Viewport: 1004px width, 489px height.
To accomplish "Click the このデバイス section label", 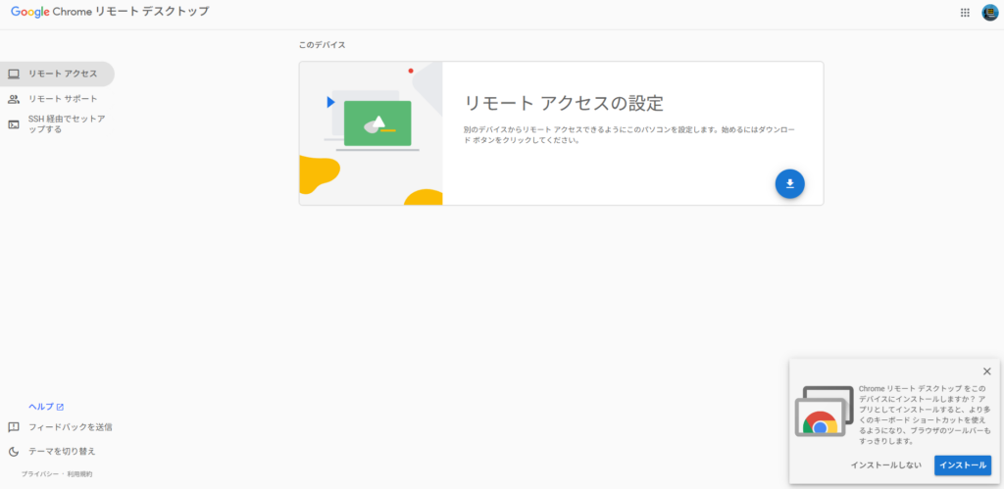I will tap(322, 45).
